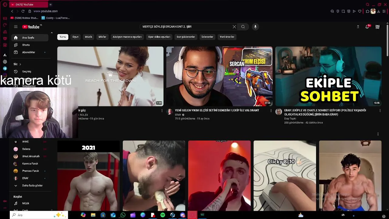Click the Windows taskbar Ara search box

point(39,215)
